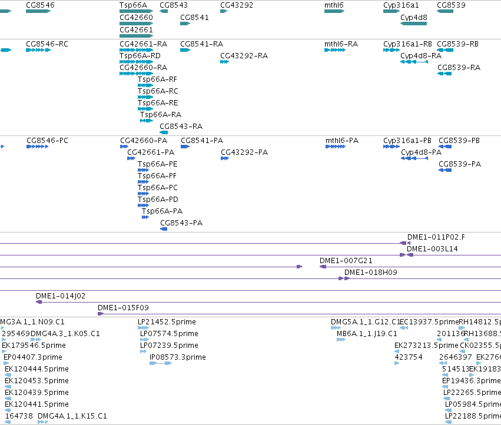Click the EP04407.3prime EST label
The width and height of the screenshot is (501, 425).
(x=32, y=357)
